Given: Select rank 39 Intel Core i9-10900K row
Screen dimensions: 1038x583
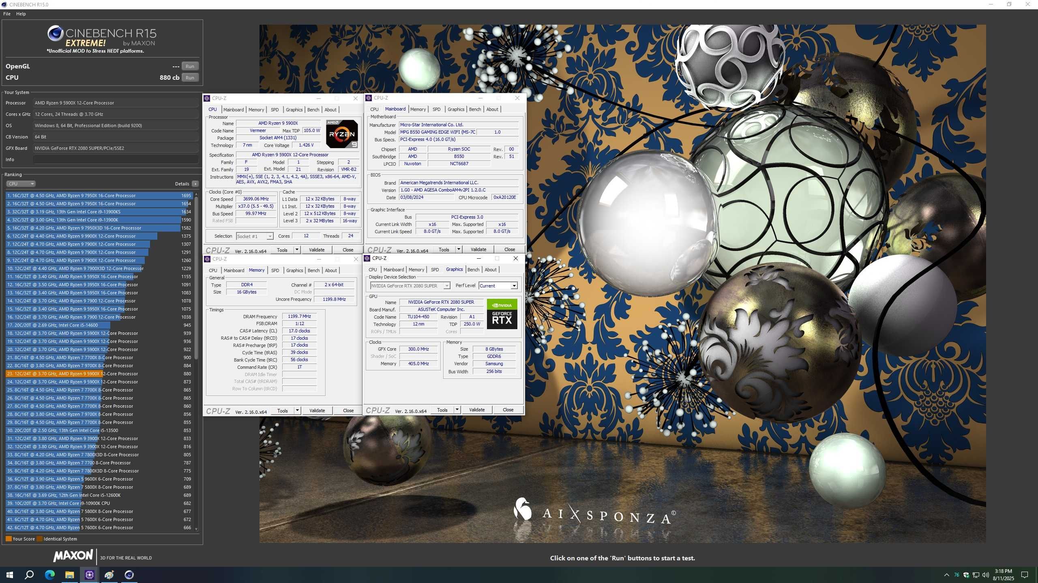Looking at the screenshot, I should 99,503.
